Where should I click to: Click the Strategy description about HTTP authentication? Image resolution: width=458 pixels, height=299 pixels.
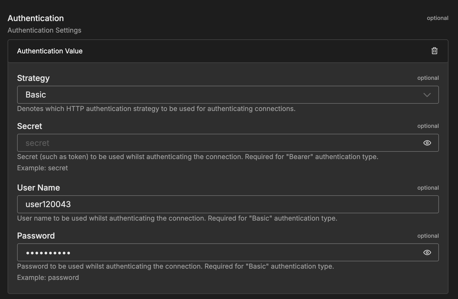pyautogui.click(x=156, y=109)
